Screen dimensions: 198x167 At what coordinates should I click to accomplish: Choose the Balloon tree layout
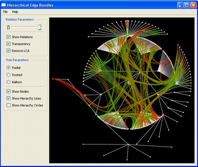(8, 82)
